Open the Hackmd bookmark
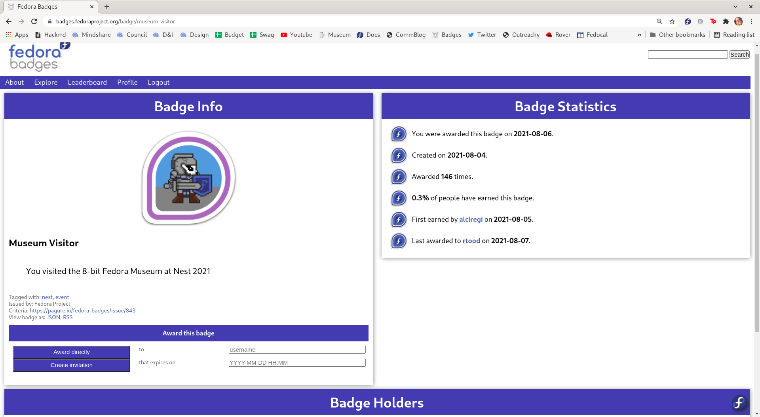Screen dimensions: 760x417 tap(51, 35)
